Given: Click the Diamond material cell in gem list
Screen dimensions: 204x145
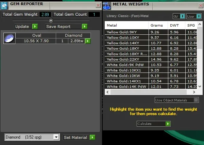Looking at the screenshot, I should pos(73,35).
